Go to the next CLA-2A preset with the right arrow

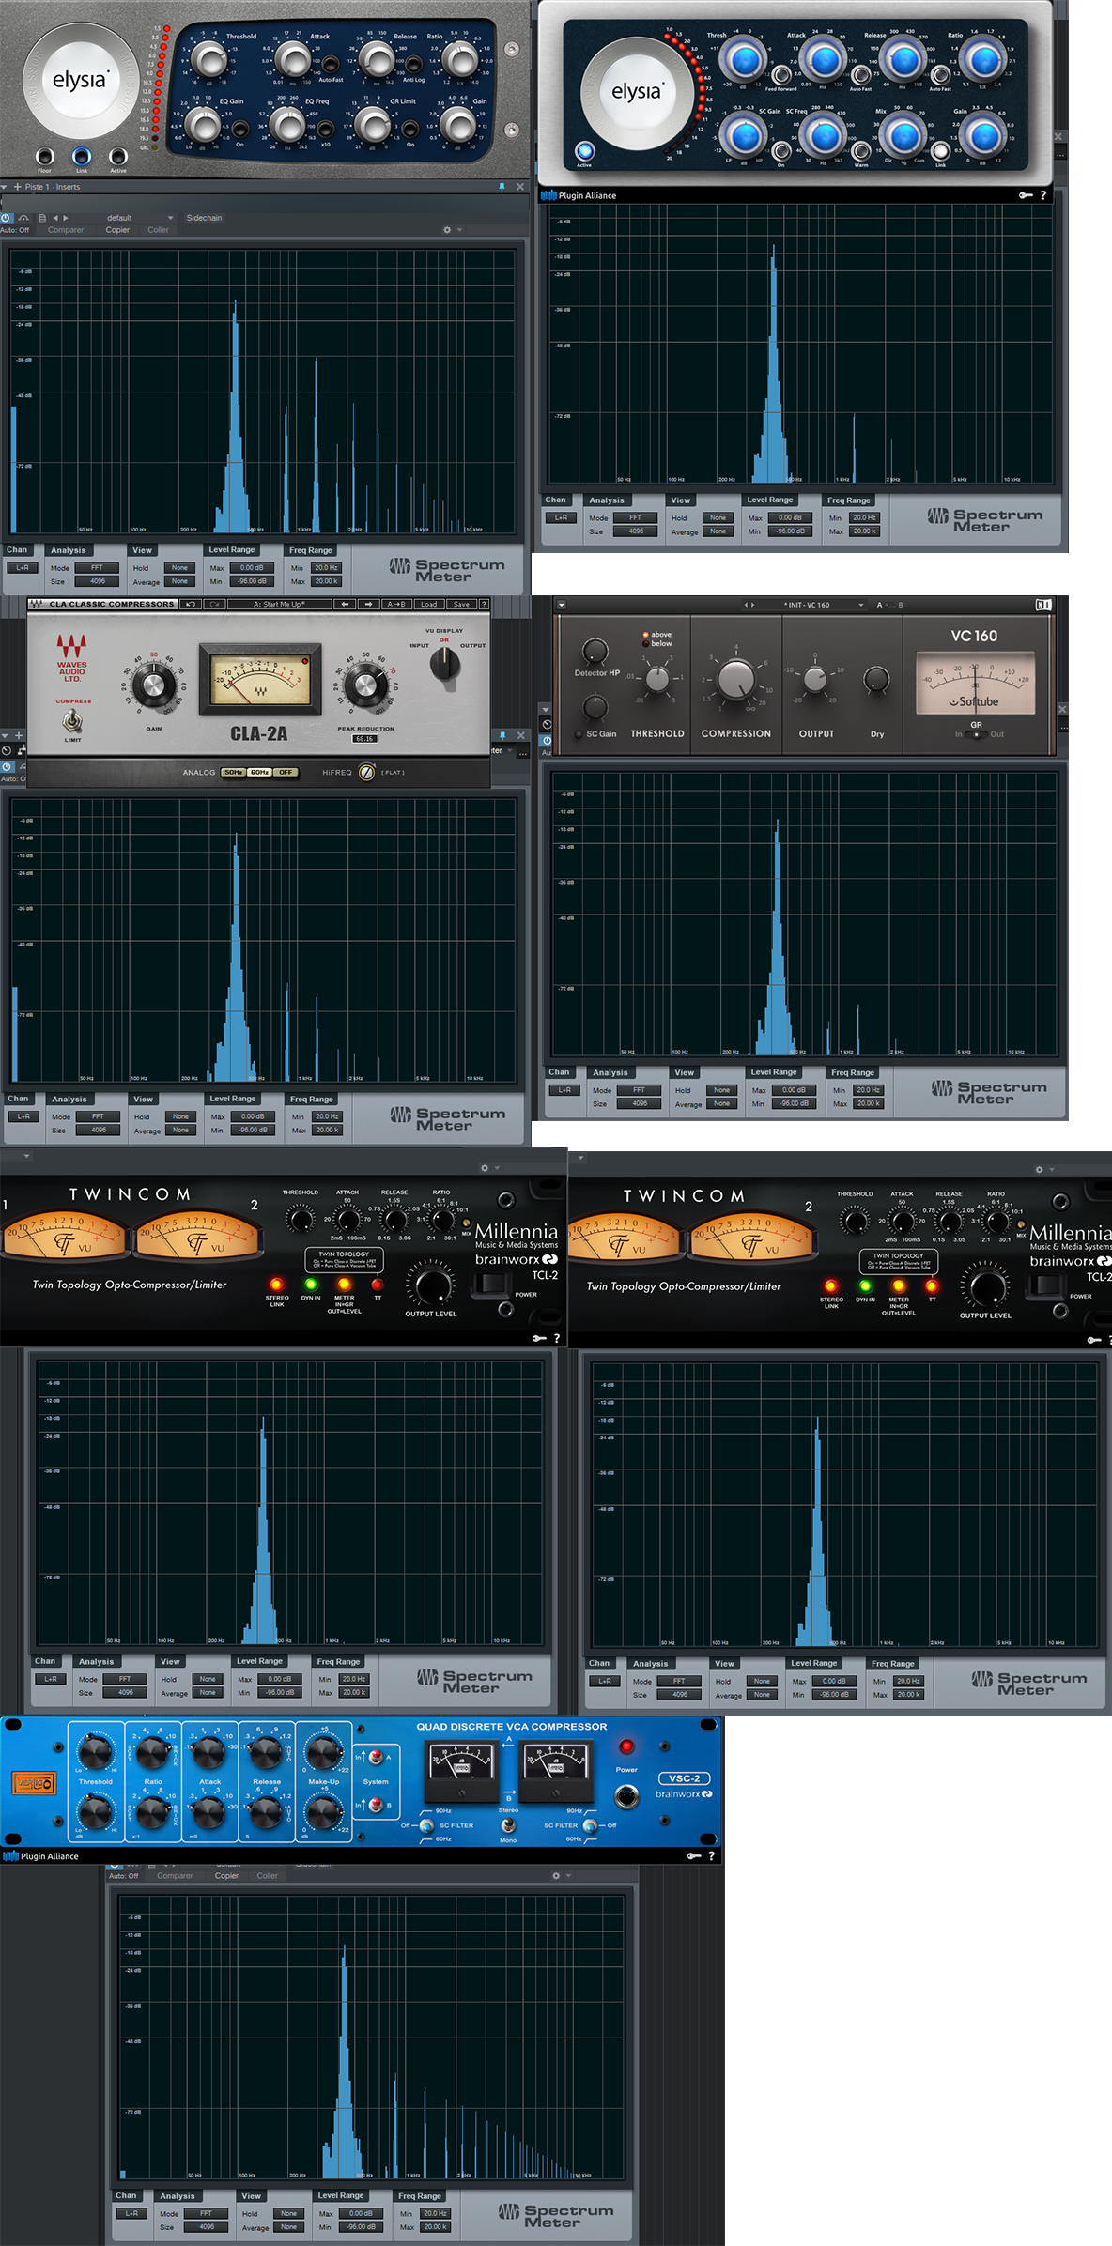coord(368,604)
